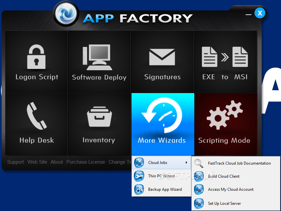Choose Thin PC Wizard from the menu
The image size is (281, 211).
(162, 176)
